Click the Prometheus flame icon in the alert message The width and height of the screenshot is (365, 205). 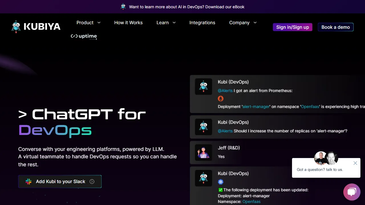click(x=221, y=99)
